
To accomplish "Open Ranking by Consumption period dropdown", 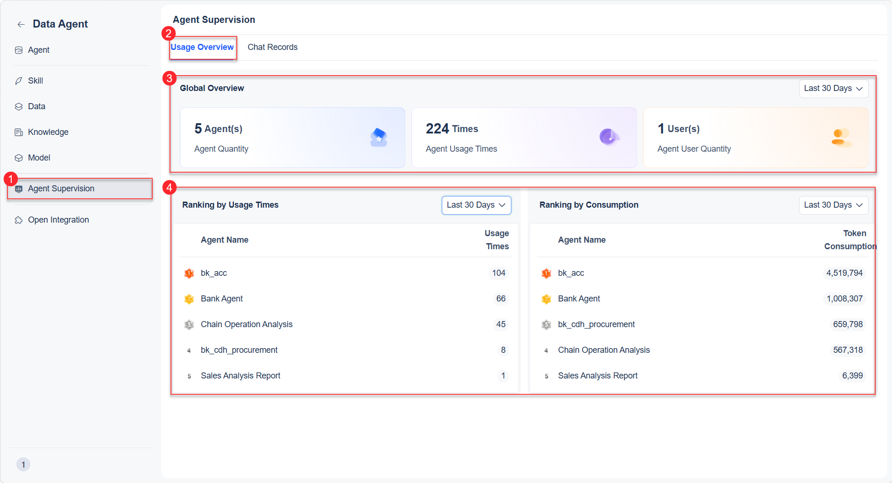I will (834, 205).
